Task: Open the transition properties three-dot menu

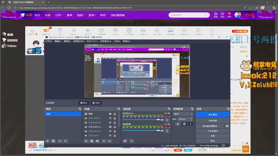Action: click(x=190, y=124)
